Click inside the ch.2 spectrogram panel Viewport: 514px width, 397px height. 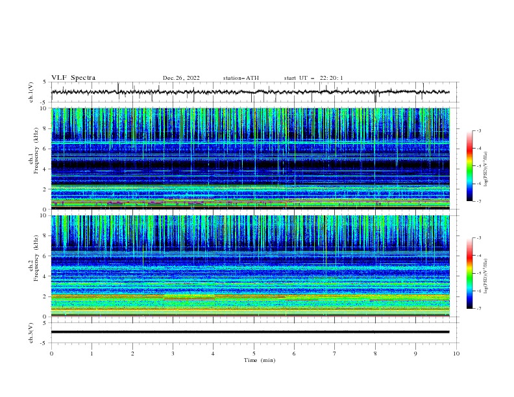point(250,266)
